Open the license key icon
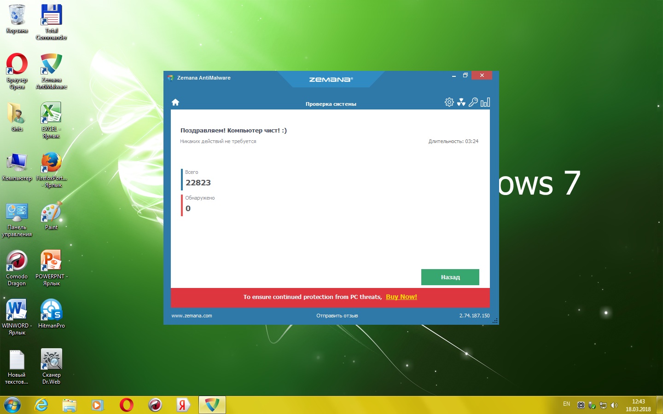 [x=473, y=102]
